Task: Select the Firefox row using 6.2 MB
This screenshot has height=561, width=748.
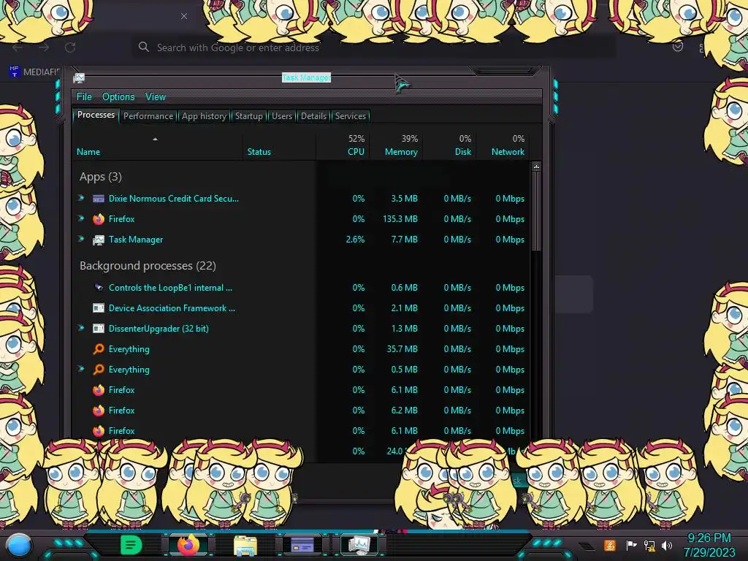Action: 300,411
